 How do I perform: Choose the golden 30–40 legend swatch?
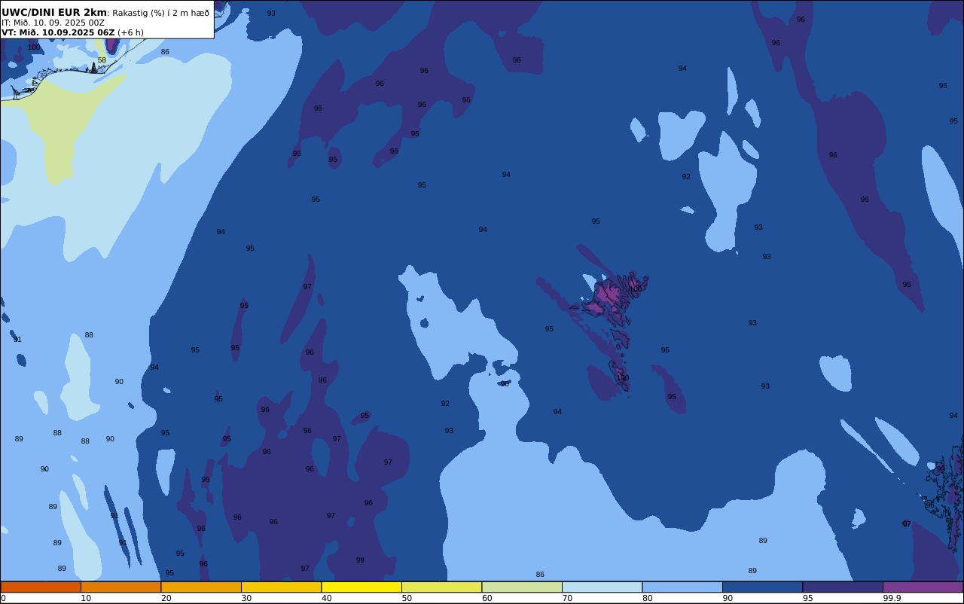tap(281, 587)
